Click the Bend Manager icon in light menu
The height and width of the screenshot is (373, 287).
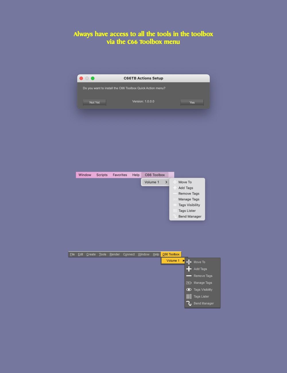click(175, 217)
